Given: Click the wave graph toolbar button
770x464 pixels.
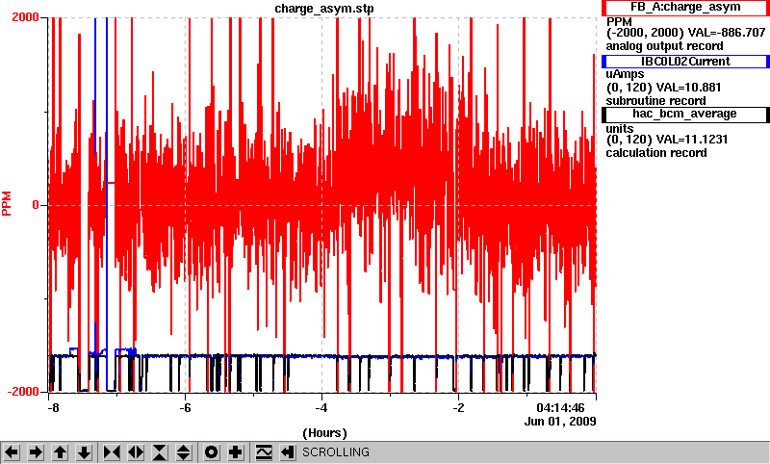Looking at the screenshot, I should (x=263, y=452).
